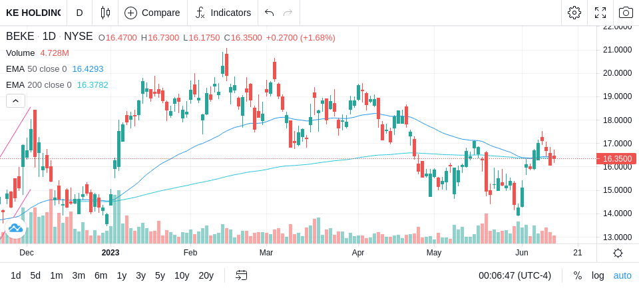
Task: Open the Indicators fx menu
Action: tap(223, 13)
